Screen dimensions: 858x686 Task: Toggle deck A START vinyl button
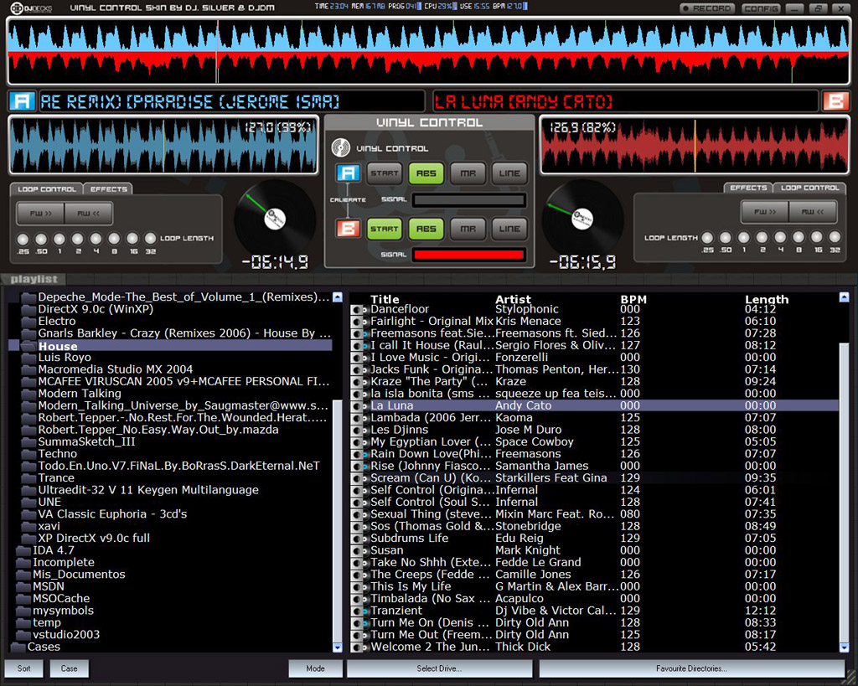pos(384,173)
